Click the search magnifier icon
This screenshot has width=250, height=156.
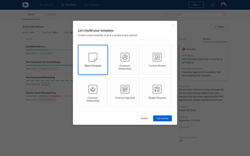coord(224,15)
